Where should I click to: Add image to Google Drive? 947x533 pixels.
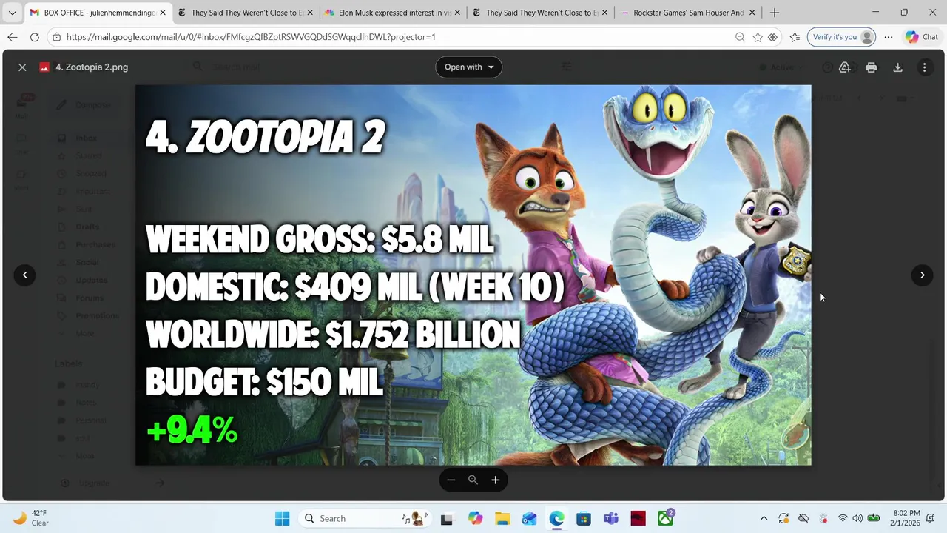844,67
